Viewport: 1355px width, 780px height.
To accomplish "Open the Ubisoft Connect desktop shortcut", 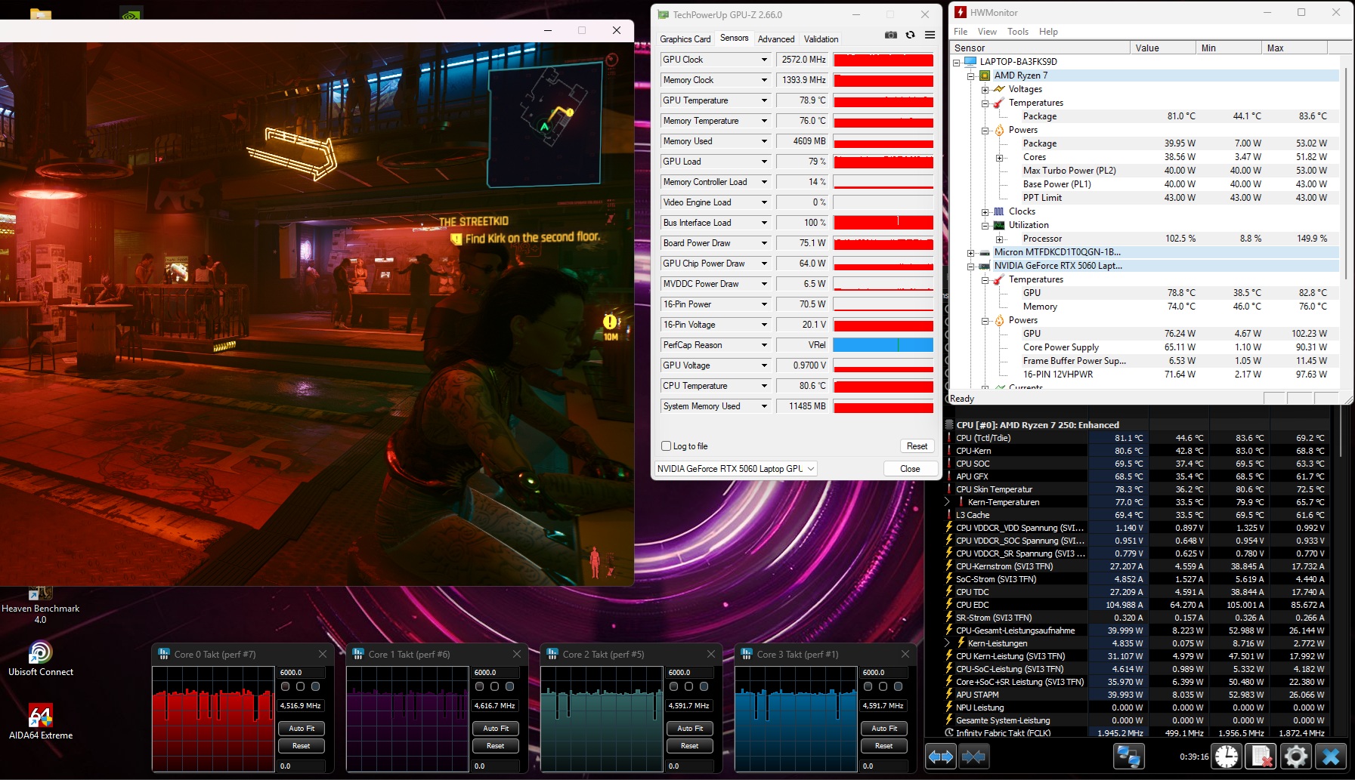I will 41,658.
